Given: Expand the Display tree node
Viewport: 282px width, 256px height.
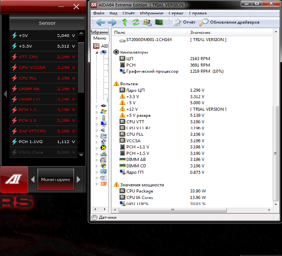Looking at the screenshot, I should 97,124.
